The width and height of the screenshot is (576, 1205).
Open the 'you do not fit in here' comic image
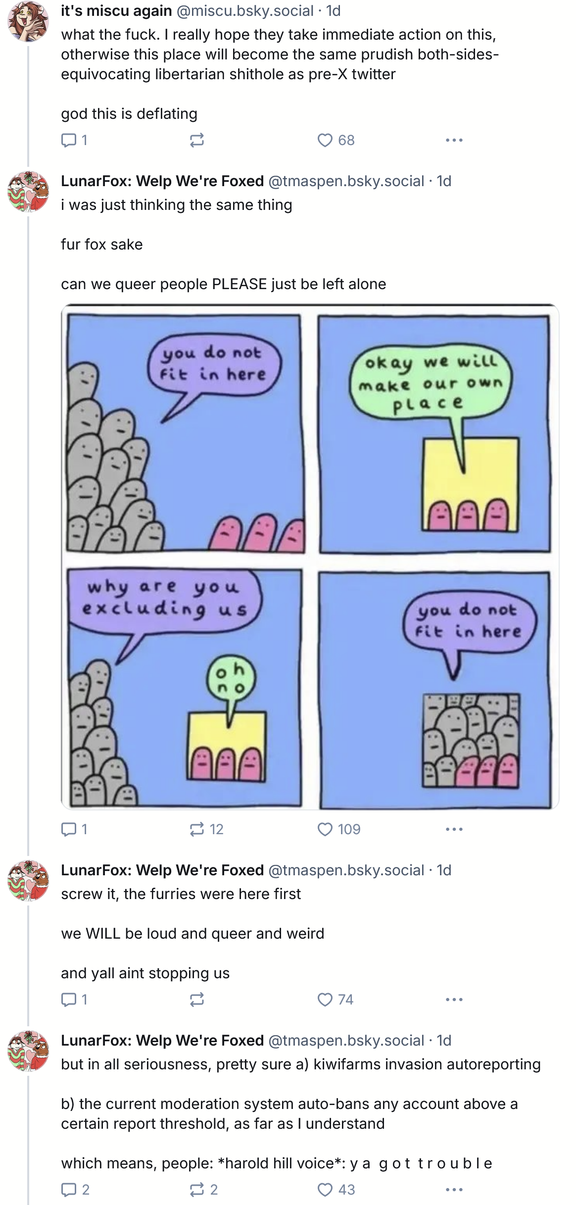(x=310, y=556)
